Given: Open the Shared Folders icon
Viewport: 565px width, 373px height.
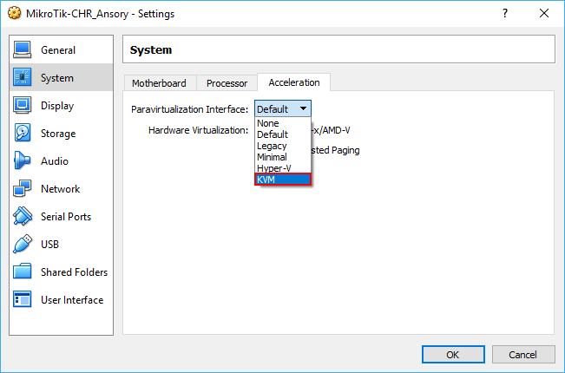Looking at the screenshot, I should [x=23, y=272].
